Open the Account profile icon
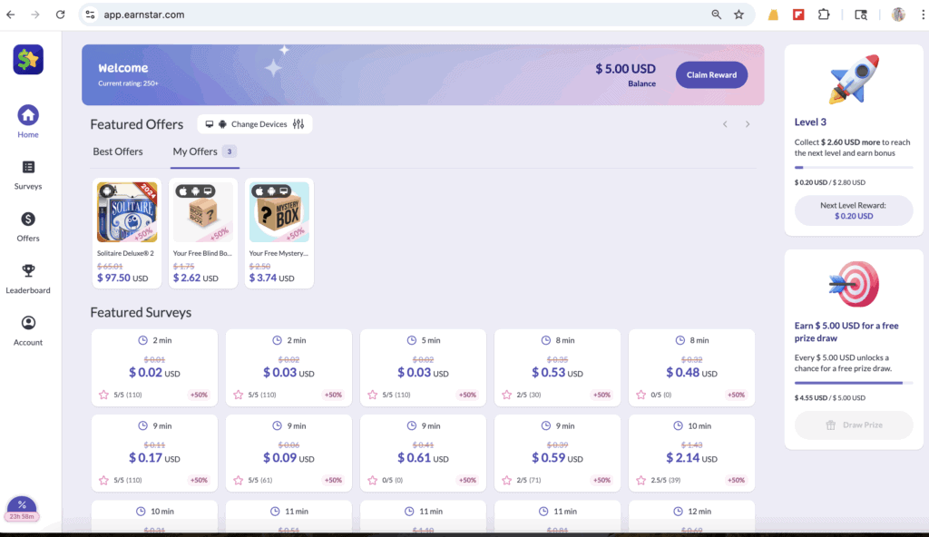 (x=28, y=324)
